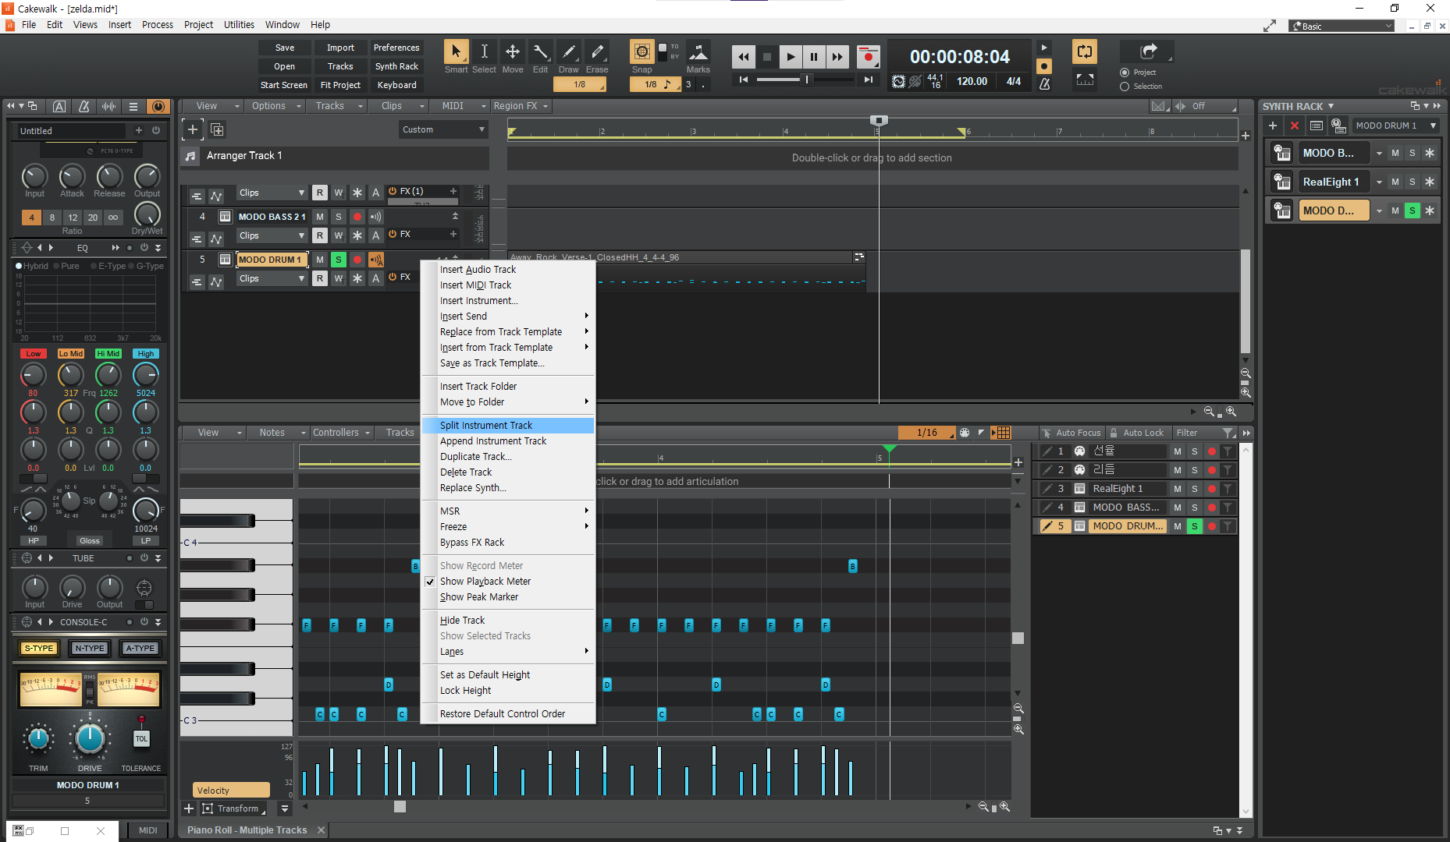Viewport: 1450px width, 842px height.
Task: Click the Fit Project button
Action: [x=340, y=85]
